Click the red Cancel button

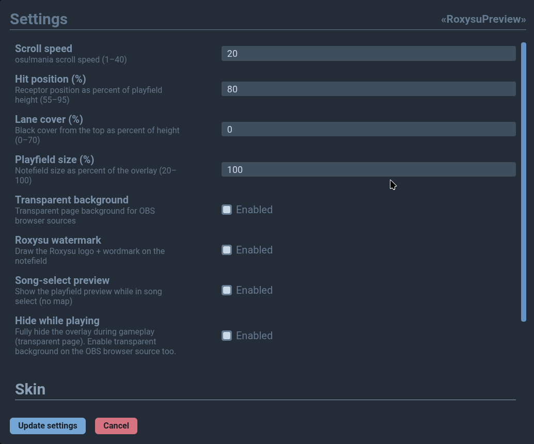pyautogui.click(x=116, y=426)
